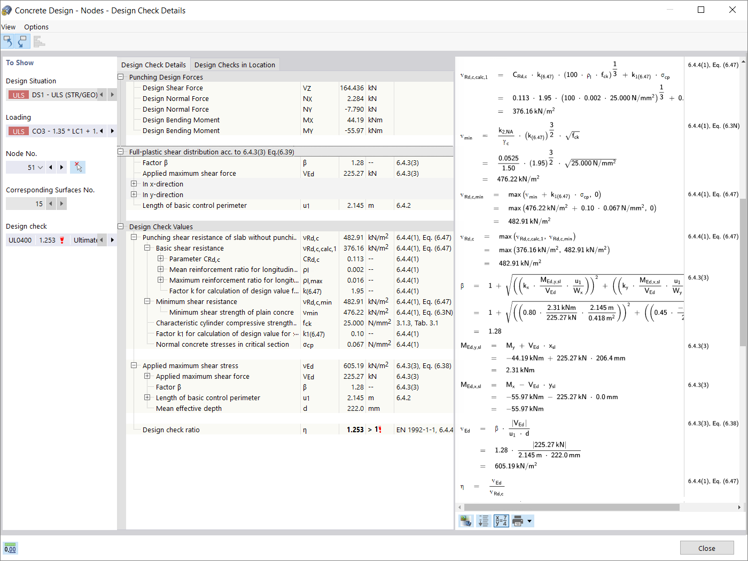Viewport: 748px width, 561px height.
Task: Click the cursor icon with the red X beside Node No.
Action: coord(78,167)
